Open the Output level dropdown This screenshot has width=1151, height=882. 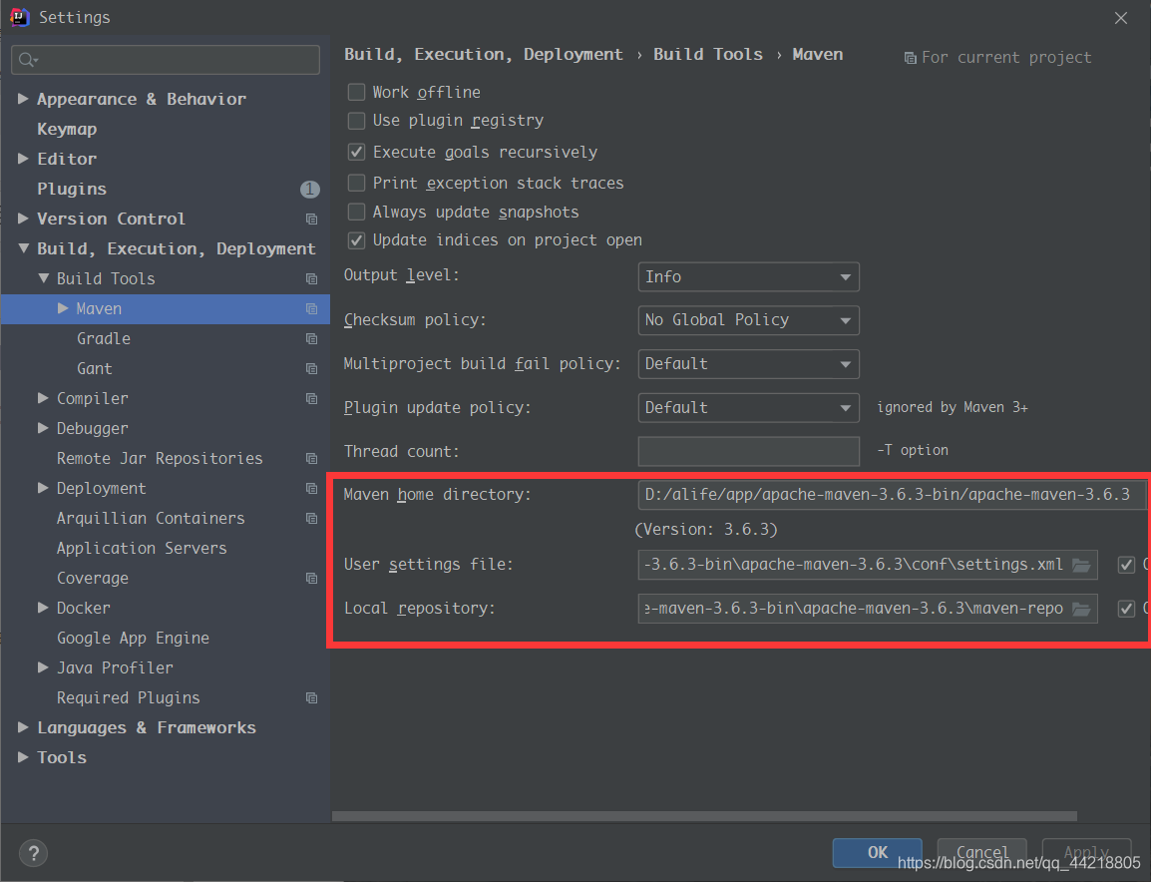click(x=748, y=276)
